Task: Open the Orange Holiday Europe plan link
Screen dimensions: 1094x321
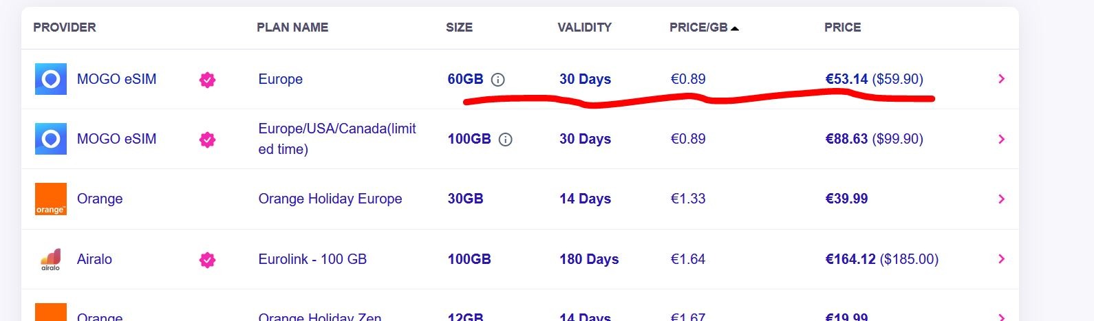Action: pyautogui.click(x=330, y=199)
